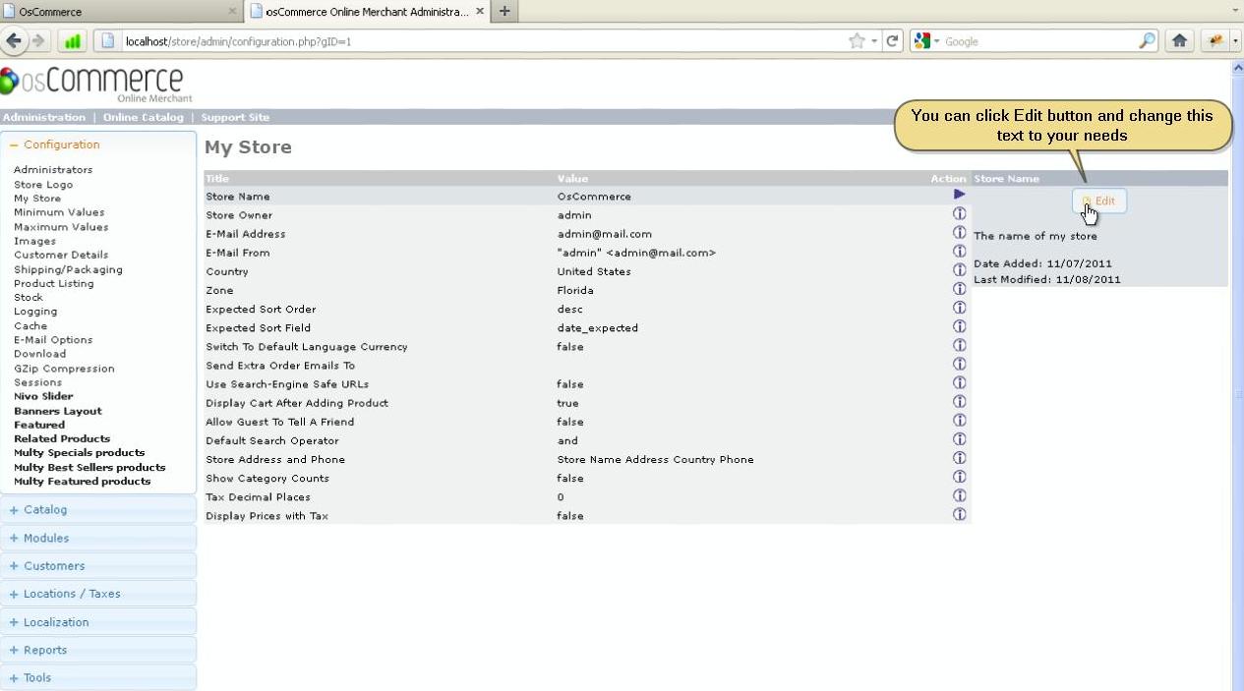Expand the Modules section

46,538
